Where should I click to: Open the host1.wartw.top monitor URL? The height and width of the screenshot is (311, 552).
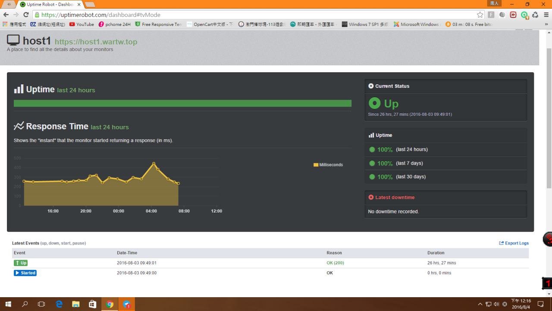click(x=96, y=42)
